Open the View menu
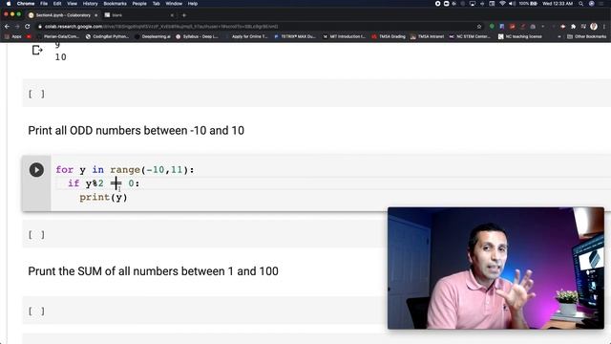Image resolution: width=611 pixels, height=344 pixels. [x=73, y=4]
